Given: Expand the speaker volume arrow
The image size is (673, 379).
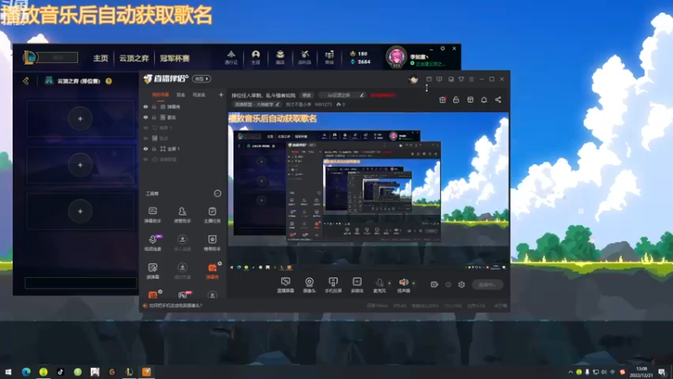Looking at the screenshot, I should pos(413,283).
